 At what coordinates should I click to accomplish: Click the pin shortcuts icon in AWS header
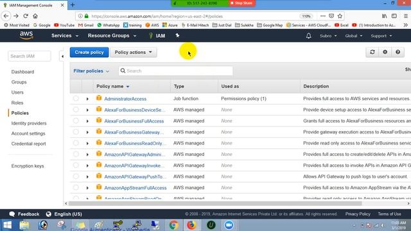177,35
